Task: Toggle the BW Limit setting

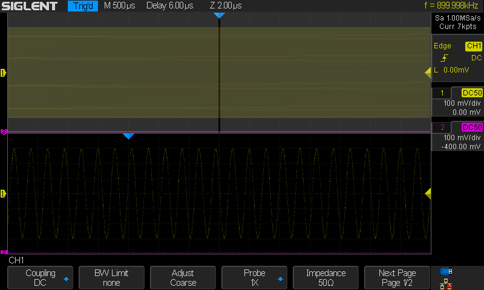Action: (111, 277)
